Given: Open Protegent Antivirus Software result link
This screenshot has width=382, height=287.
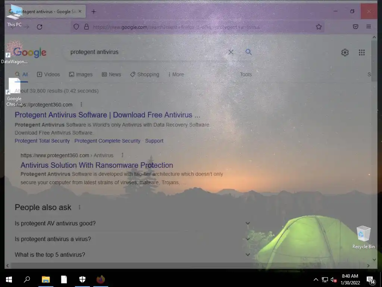Looking at the screenshot, I should (x=107, y=115).
